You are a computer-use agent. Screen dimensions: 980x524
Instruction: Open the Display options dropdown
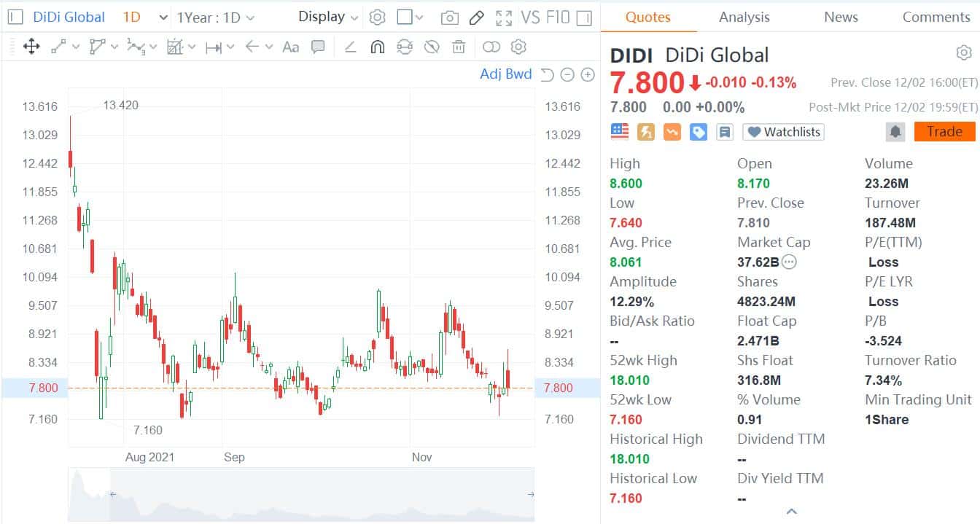(x=328, y=17)
